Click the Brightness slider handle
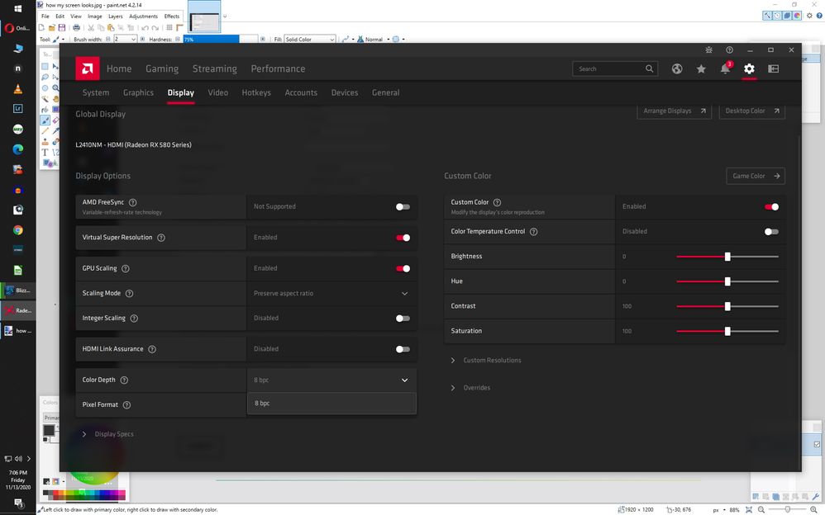The image size is (825, 515). (727, 257)
